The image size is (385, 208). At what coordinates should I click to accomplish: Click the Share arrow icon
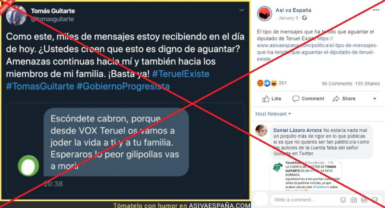336,99
